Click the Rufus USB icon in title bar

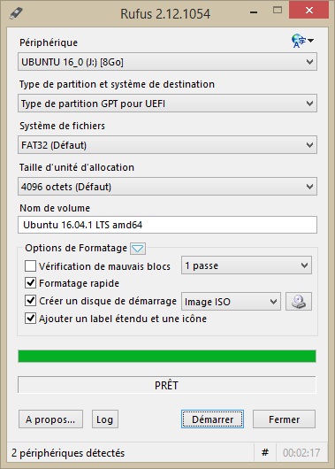pyautogui.click(x=16, y=13)
